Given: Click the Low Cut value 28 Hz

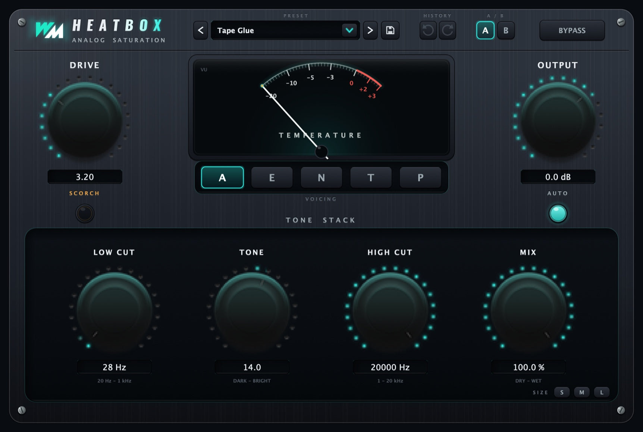Looking at the screenshot, I should [x=114, y=367].
